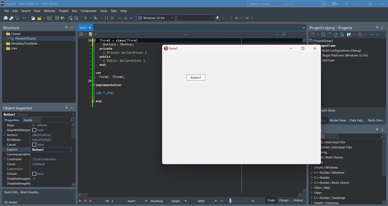The height and width of the screenshot is (206, 388).
Task: Click the macro play icon in status bar
Action: tap(80, 201)
